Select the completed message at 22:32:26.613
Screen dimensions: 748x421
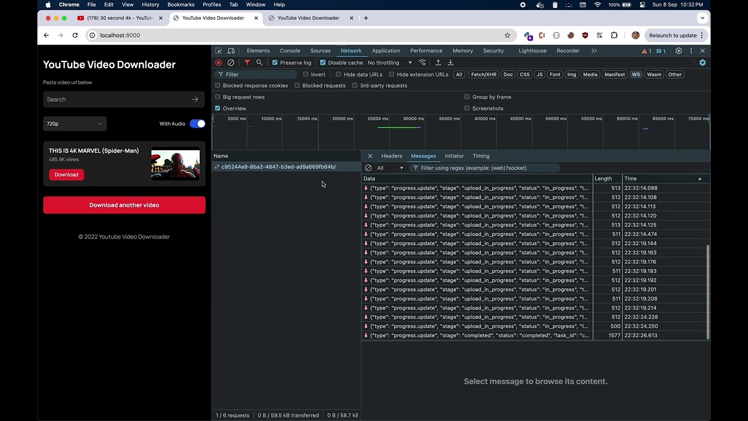tap(535, 336)
